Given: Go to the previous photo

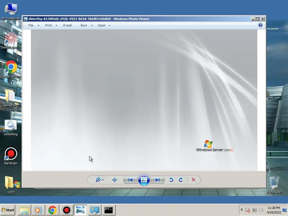Looking at the screenshot, I should coord(130,180).
